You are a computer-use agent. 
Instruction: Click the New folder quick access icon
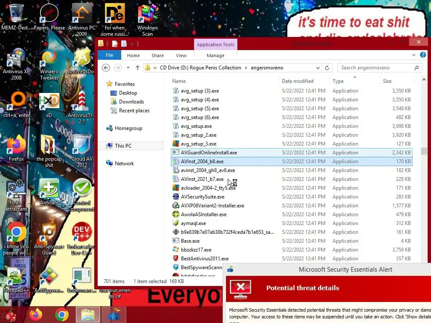[x=124, y=44]
